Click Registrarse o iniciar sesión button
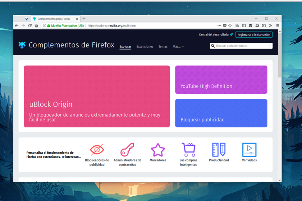302x201 pixels. tap(254, 35)
